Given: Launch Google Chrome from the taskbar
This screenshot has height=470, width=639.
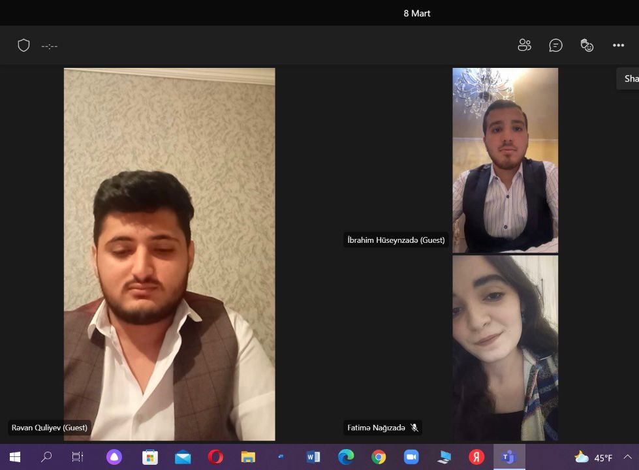Looking at the screenshot, I should pyautogui.click(x=379, y=457).
